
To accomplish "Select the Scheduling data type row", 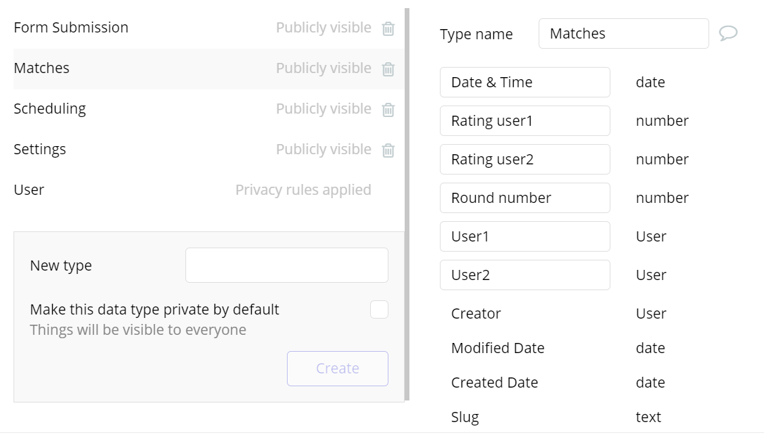I will pyautogui.click(x=50, y=109).
